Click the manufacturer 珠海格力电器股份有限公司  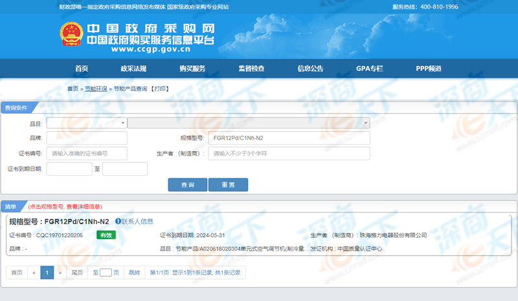(x=393, y=235)
